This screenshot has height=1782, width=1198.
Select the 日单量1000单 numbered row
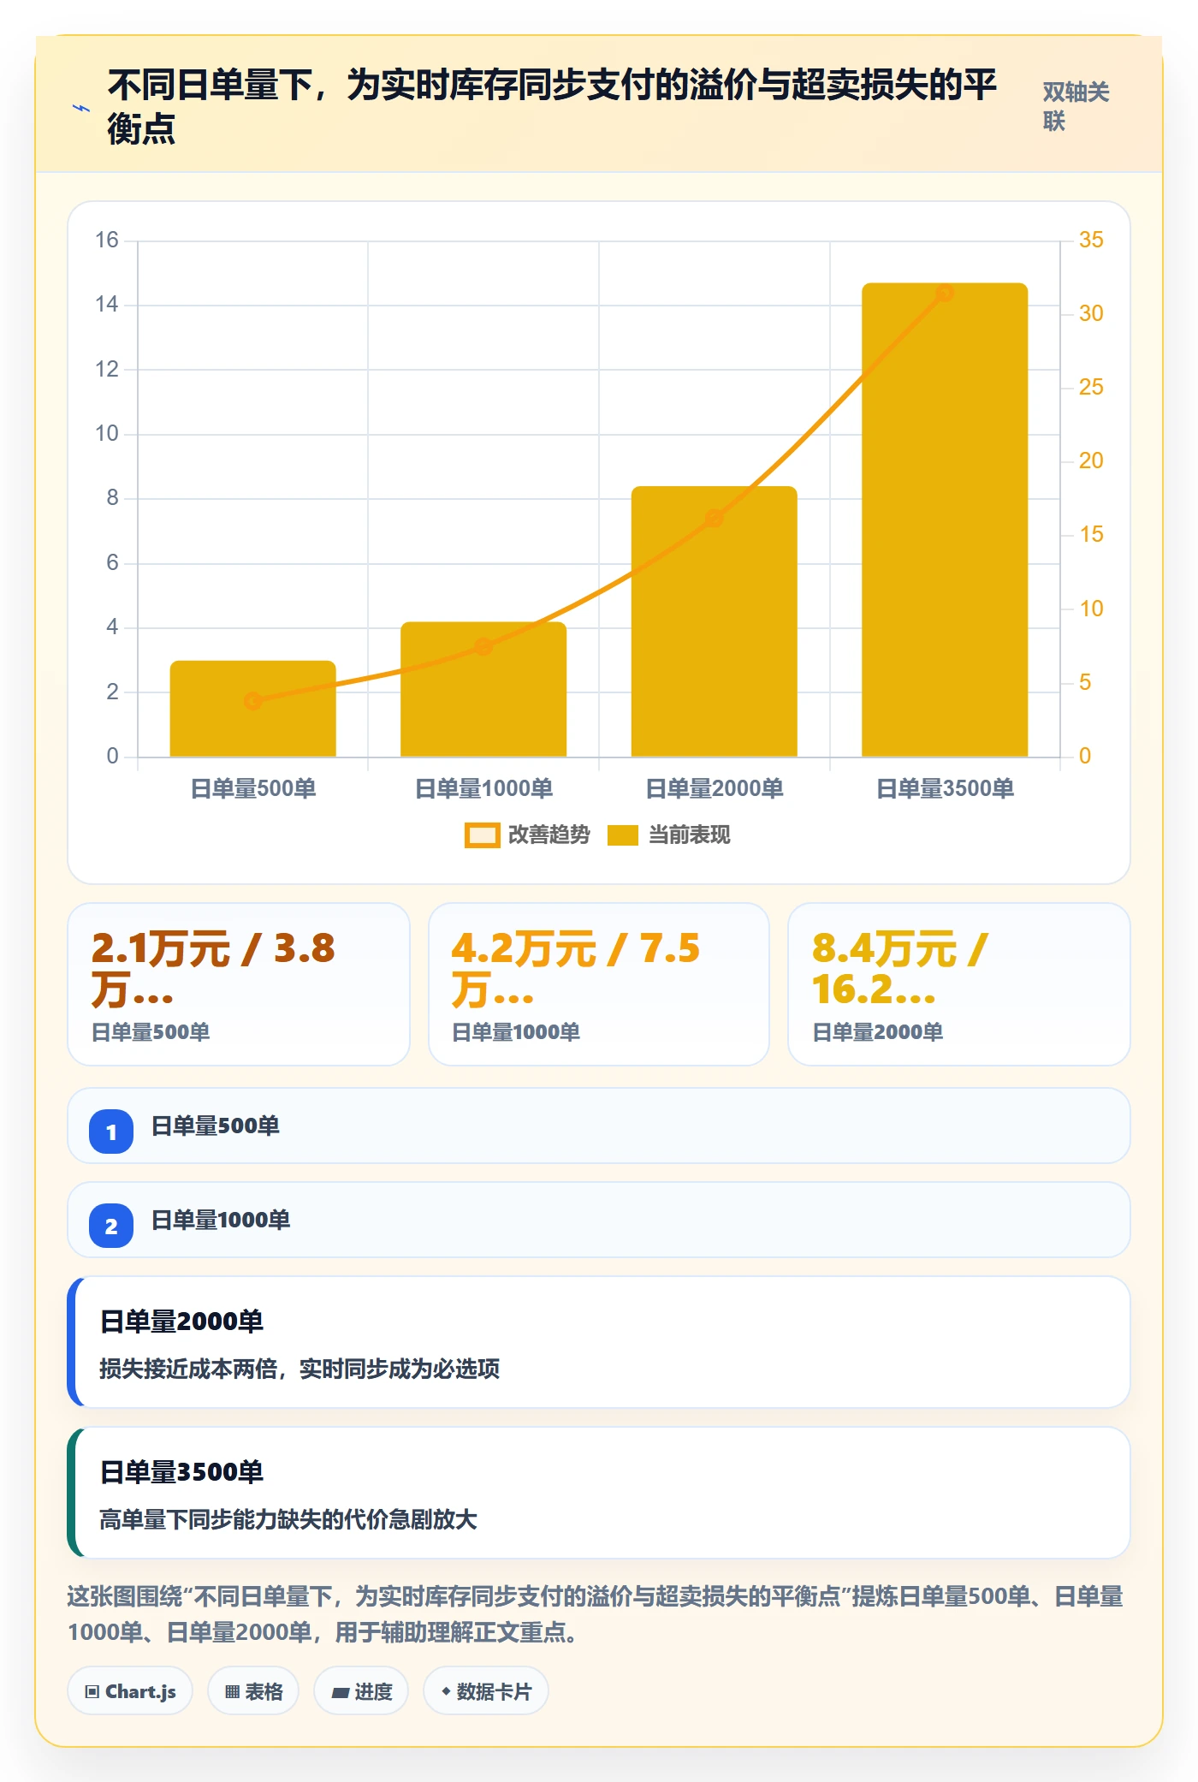coord(599,1220)
